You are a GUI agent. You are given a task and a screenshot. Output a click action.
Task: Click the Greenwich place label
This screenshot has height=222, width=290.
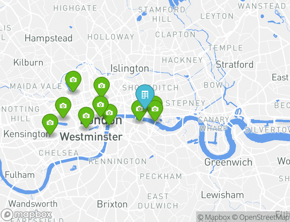228,162
